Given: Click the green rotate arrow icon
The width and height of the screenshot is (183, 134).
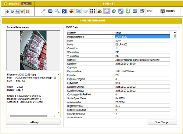Looking at the screenshot, I should click(x=128, y=11).
